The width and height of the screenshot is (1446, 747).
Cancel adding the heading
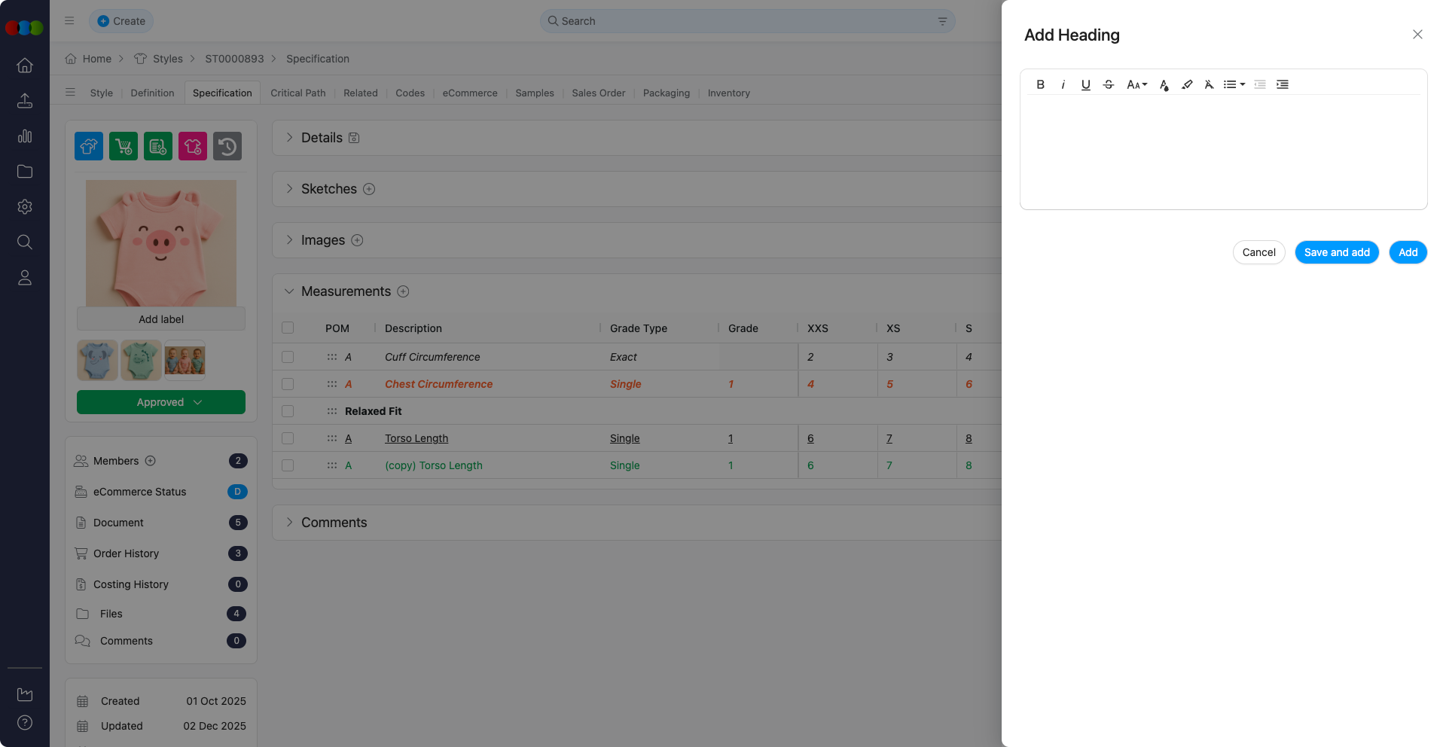(x=1258, y=252)
